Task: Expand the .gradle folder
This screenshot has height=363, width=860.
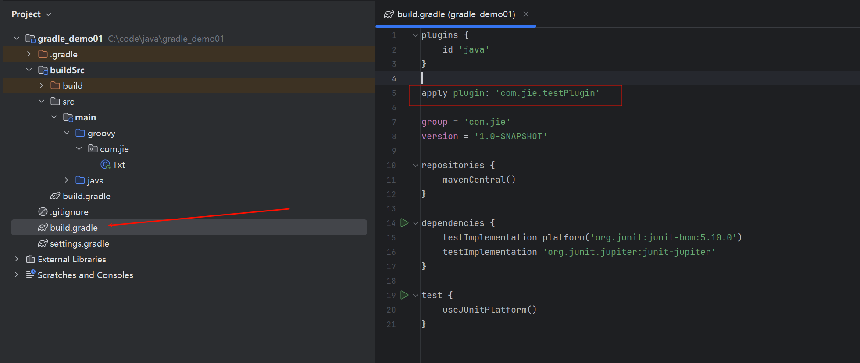Action: tap(29, 54)
